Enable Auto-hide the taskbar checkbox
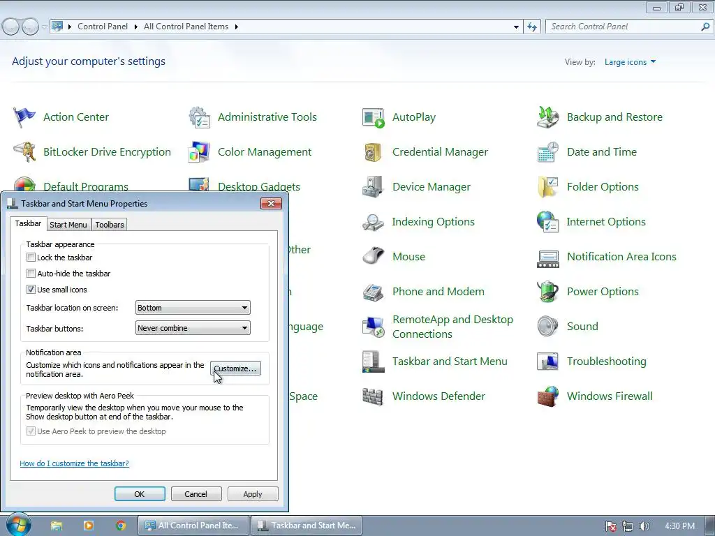Screen dimensions: 715x536 [31, 274]
